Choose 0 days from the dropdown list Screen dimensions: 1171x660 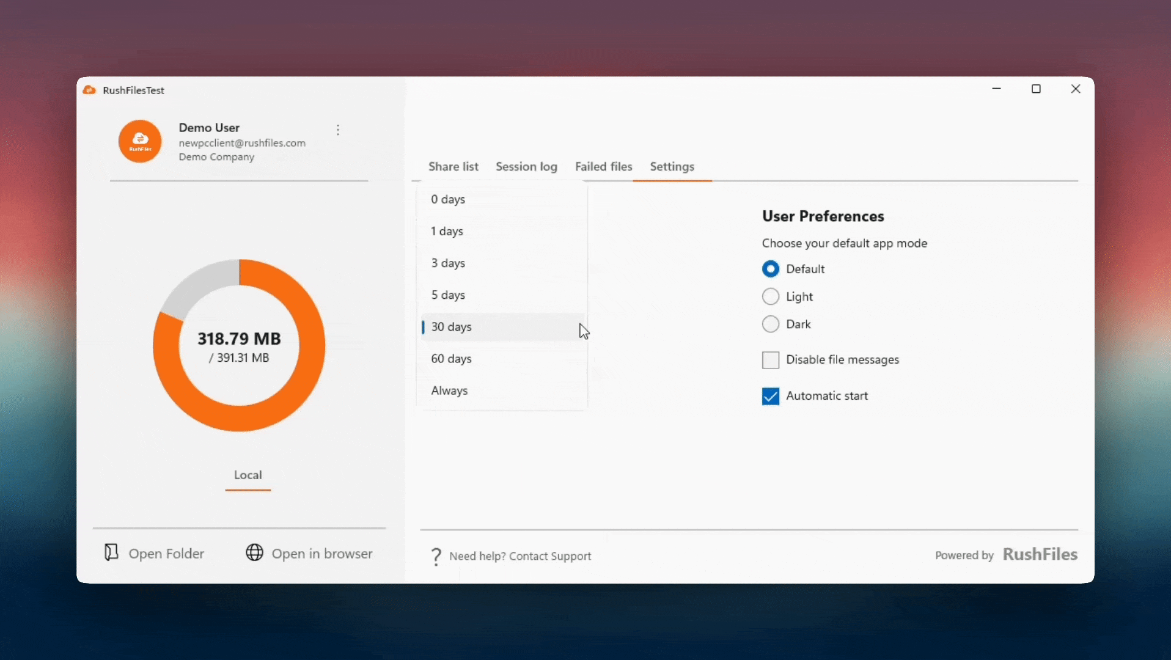pyautogui.click(x=502, y=199)
